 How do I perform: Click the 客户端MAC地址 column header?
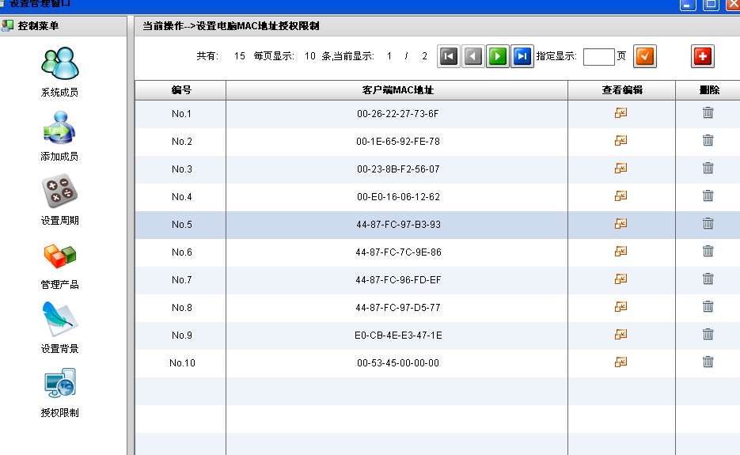397,90
